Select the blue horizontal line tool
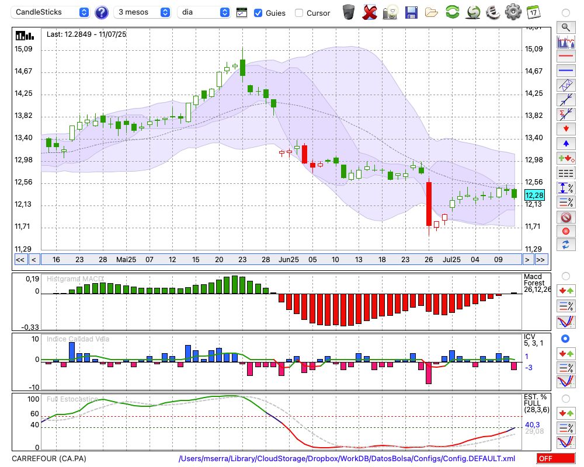Screen dimensions: 584x467 (x=566, y=71)
